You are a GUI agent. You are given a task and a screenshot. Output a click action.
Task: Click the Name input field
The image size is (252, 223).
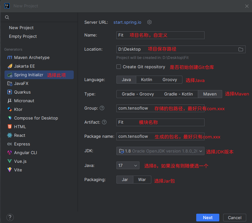pyautogui.click(x=160, y=35)
